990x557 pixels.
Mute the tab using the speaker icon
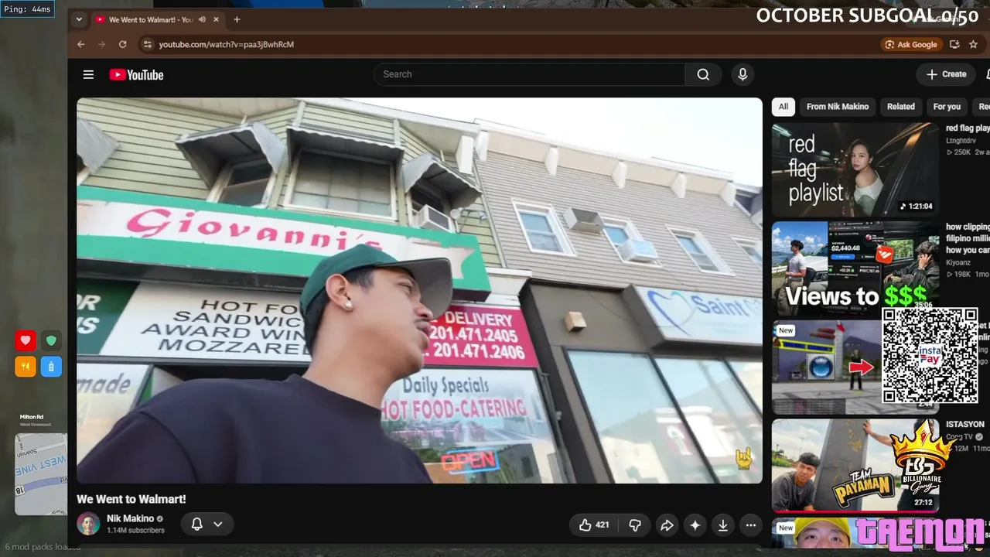[202, 19]
